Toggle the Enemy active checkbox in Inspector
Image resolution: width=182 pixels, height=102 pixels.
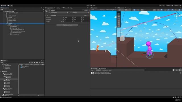pos(50,10)
